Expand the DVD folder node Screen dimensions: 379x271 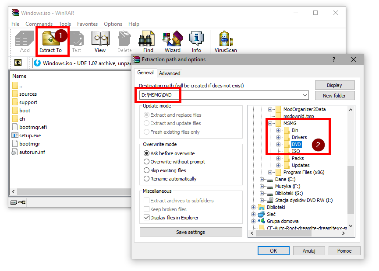(x=278, y=144)
